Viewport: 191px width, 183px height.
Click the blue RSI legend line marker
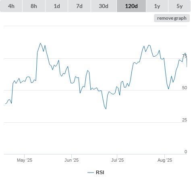(91, 173)
